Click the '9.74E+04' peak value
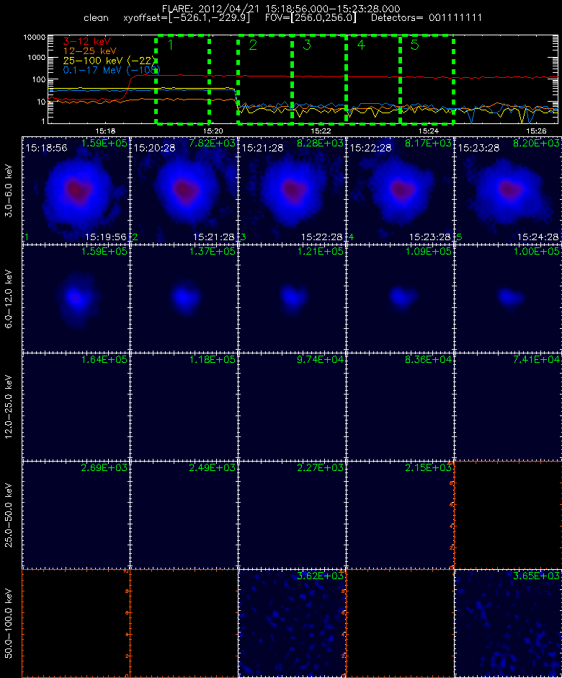Screen dimensions: 562x678 pos(321,359)
